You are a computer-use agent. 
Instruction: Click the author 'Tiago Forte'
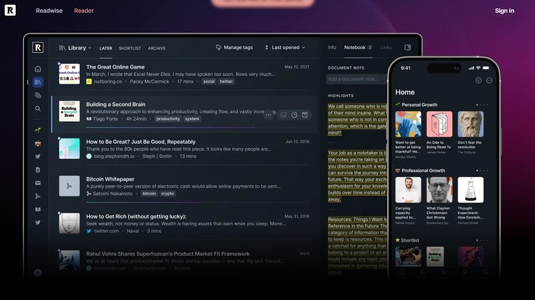(x=105, y=119)
